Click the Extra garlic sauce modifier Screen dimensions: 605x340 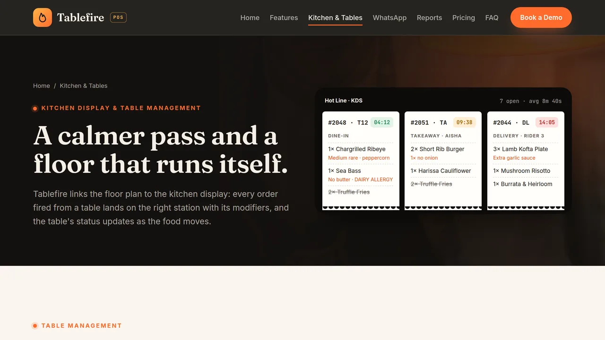pyautogui.click(x=514, y=158)
